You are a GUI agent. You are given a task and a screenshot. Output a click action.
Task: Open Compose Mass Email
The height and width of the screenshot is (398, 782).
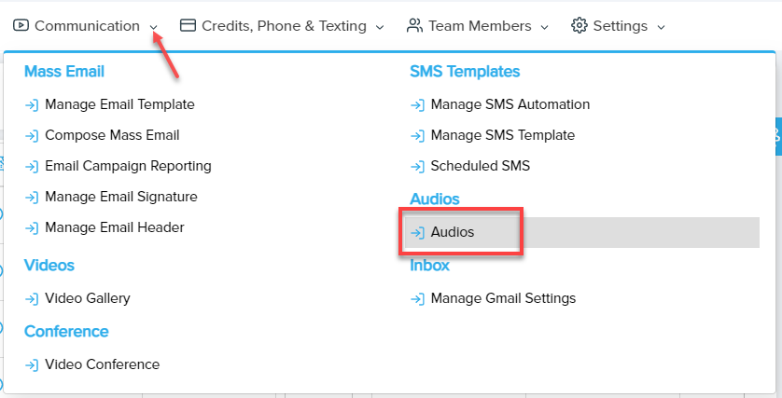tap(112, 135)
